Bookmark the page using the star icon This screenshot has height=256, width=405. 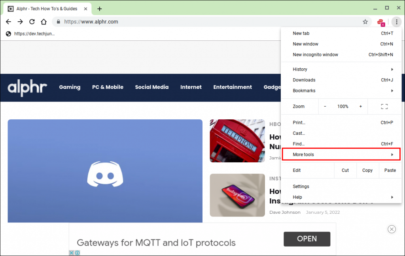coord(365,22)
